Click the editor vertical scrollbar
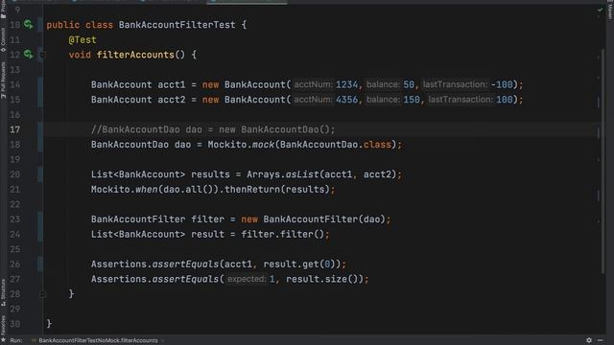This screenshot has width=614, height=345. (x=602, y=160)
